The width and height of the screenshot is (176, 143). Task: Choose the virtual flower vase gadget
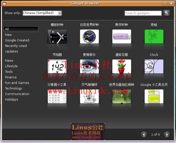pyautogui.click(x=122, y=66)
